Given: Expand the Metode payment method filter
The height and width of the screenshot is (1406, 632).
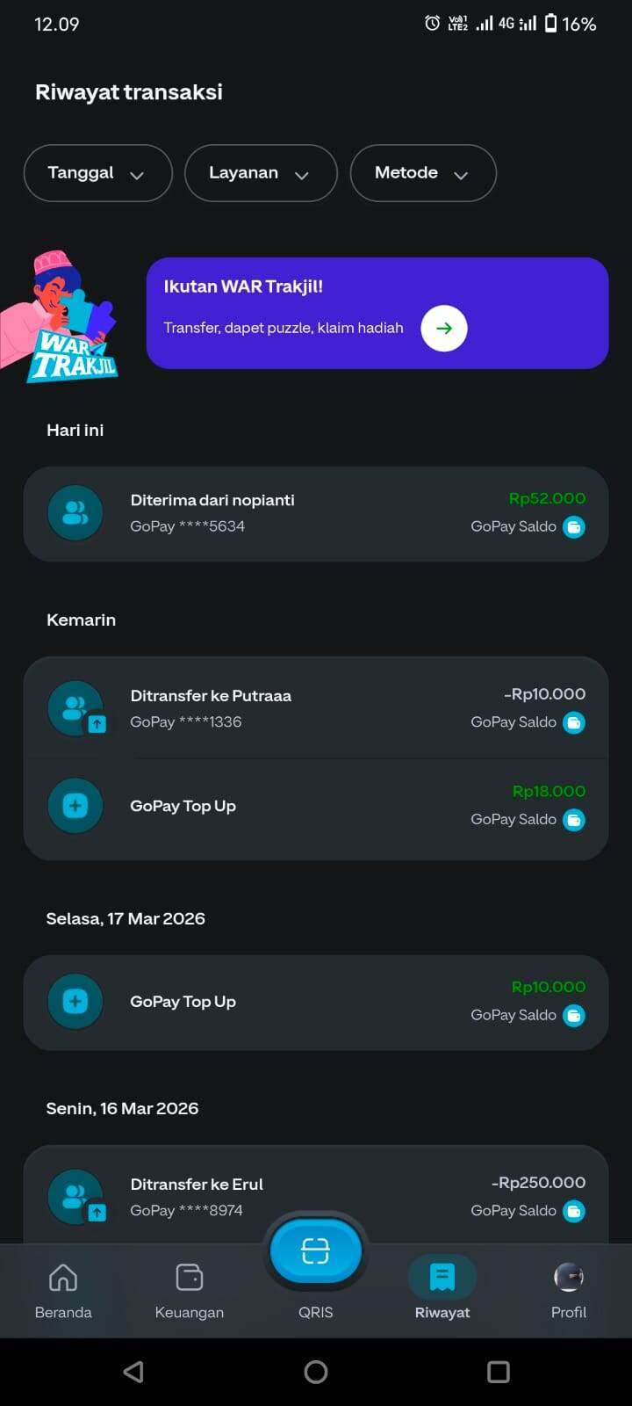Looking at the screenshot, I should [423, 173].
